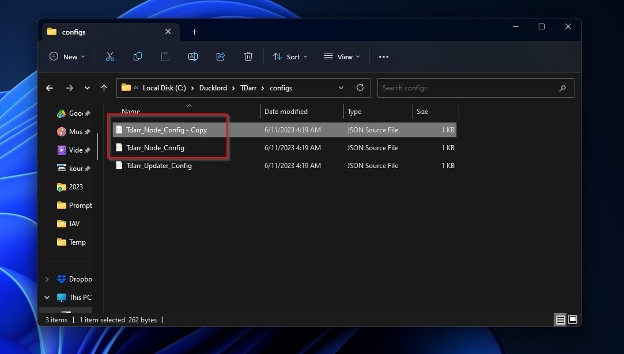Viewport: 624px width, 354px height.
Task: Click inside the Search configs field
Action: (472, 87)
